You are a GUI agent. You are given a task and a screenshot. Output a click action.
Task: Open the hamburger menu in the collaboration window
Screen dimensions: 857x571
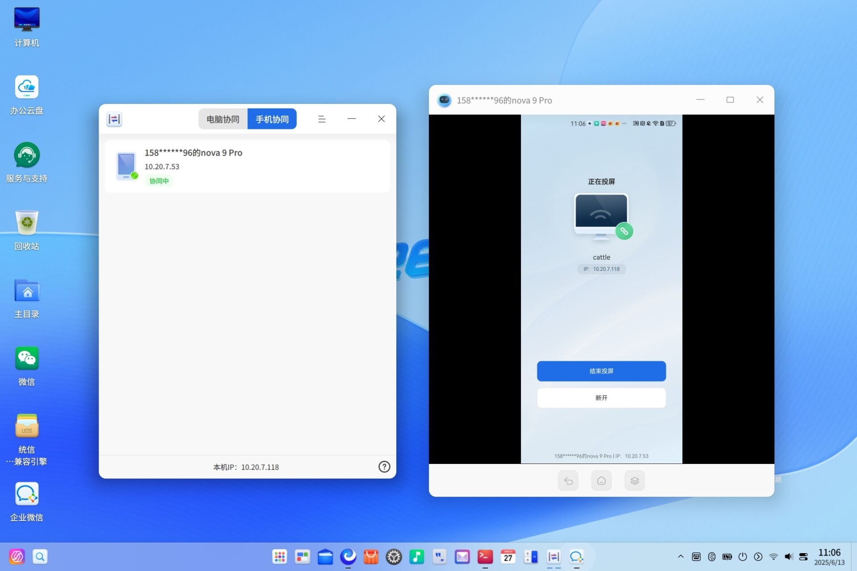[x=322, y=119]
